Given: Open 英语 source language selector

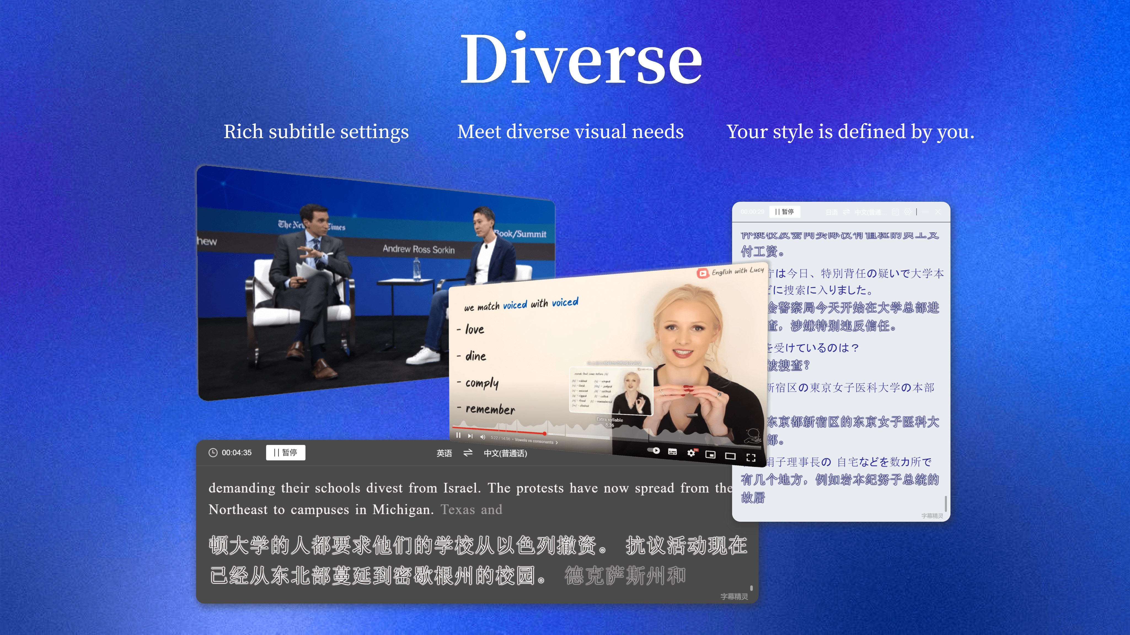Looking at the screenshot, I should [444, 453].
